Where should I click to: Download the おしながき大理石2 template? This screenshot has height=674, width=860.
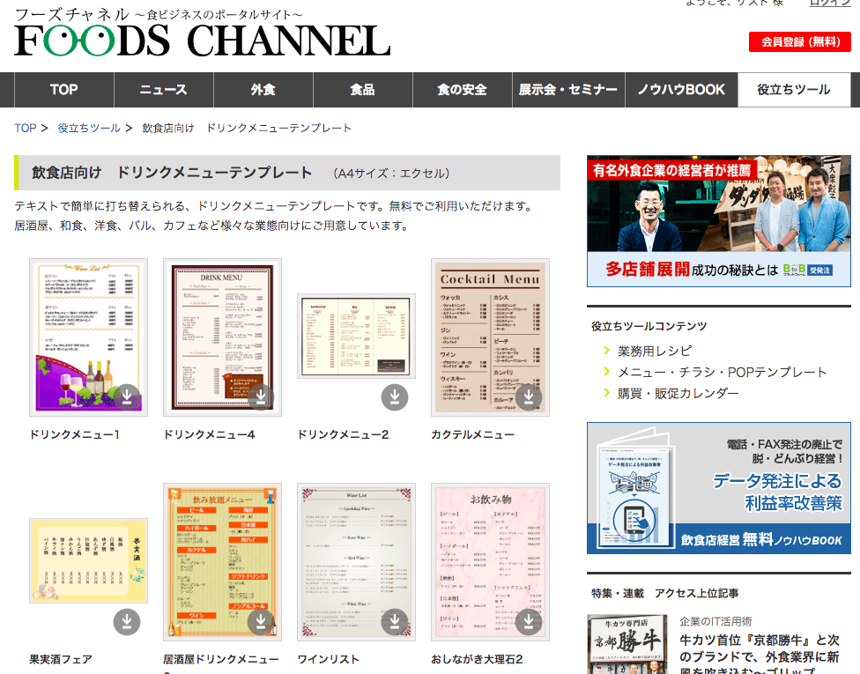[x=529, y=622]
